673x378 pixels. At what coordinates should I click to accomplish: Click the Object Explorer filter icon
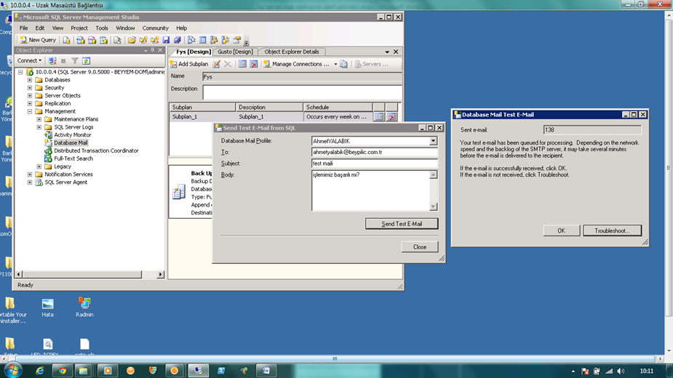click(75, 61)
